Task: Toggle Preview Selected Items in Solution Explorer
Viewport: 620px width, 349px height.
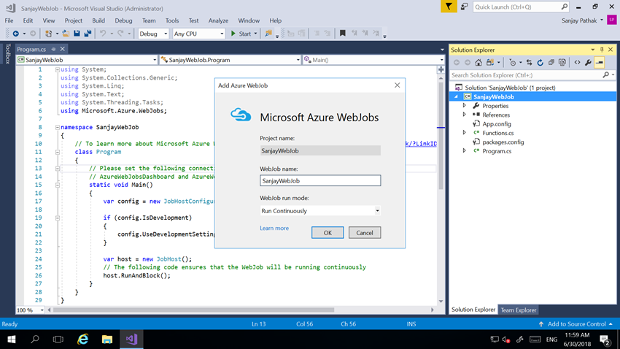Action: (x=600, y=63)
